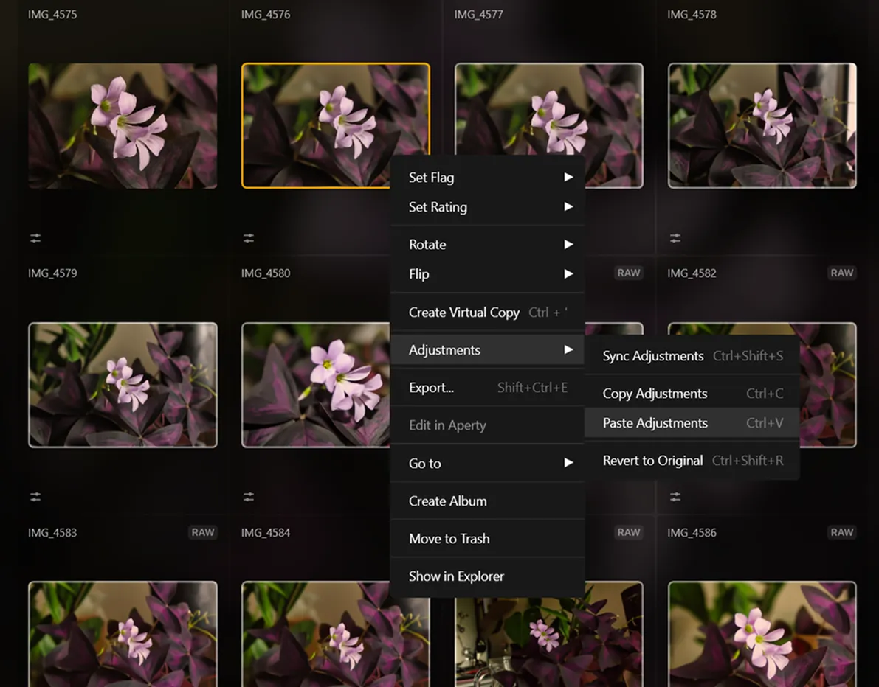Screen dimensions: 879x687
Task: Choose Copy Adjustments in submenu
Action: [x=692, y=394]
